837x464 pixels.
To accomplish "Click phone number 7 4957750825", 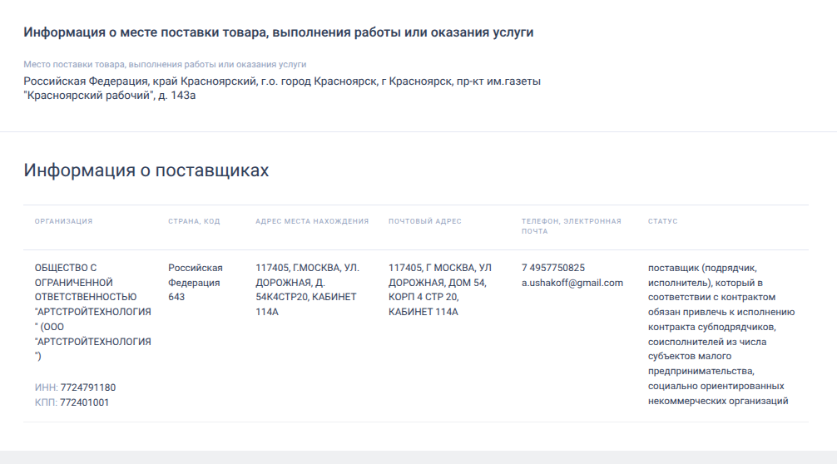I will [x=553, y=268].
